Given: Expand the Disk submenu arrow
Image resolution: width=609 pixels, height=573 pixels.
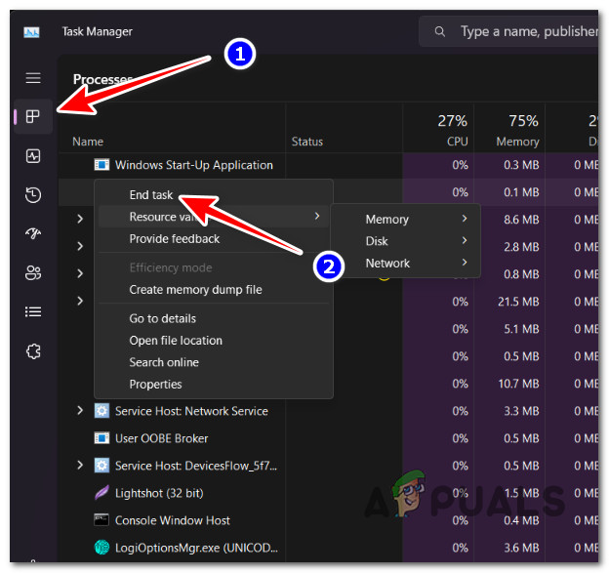Looking at the screenshot, I should 465,240.
